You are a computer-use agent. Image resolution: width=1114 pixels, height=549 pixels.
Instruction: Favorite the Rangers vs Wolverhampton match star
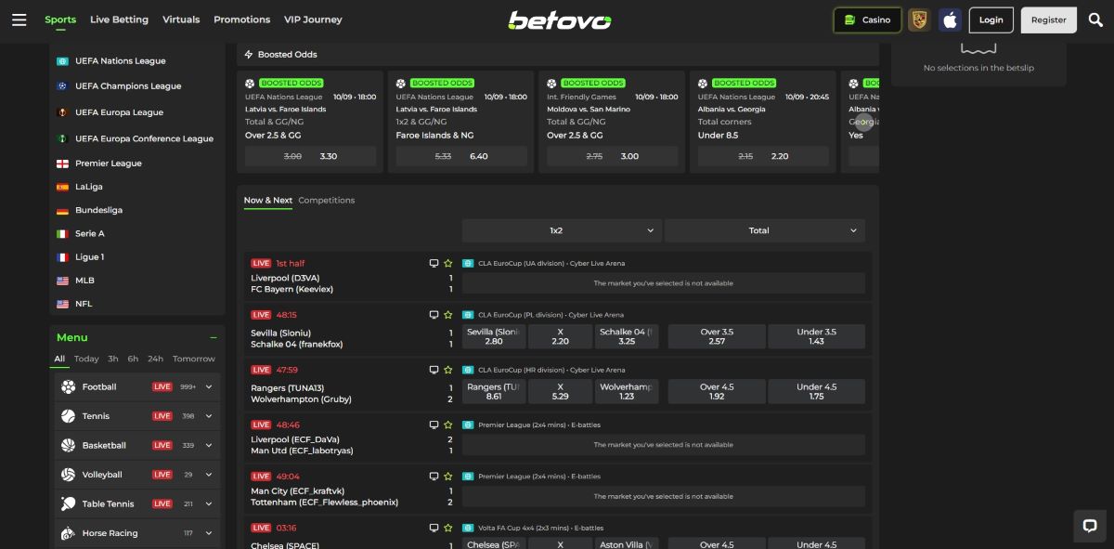[448, 370]
